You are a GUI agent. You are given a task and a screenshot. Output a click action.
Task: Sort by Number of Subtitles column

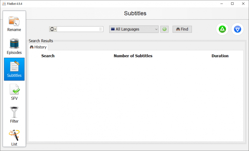point(133,56)
